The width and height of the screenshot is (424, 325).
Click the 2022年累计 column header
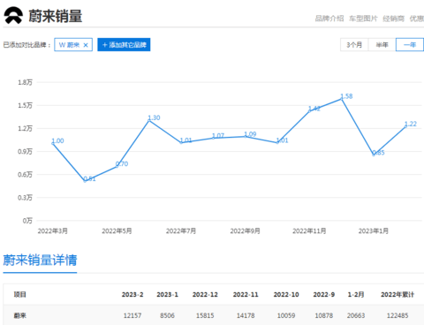click(x=397, y=294)
